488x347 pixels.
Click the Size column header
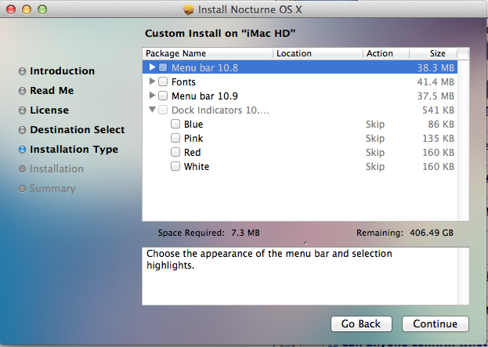[433, 53]
